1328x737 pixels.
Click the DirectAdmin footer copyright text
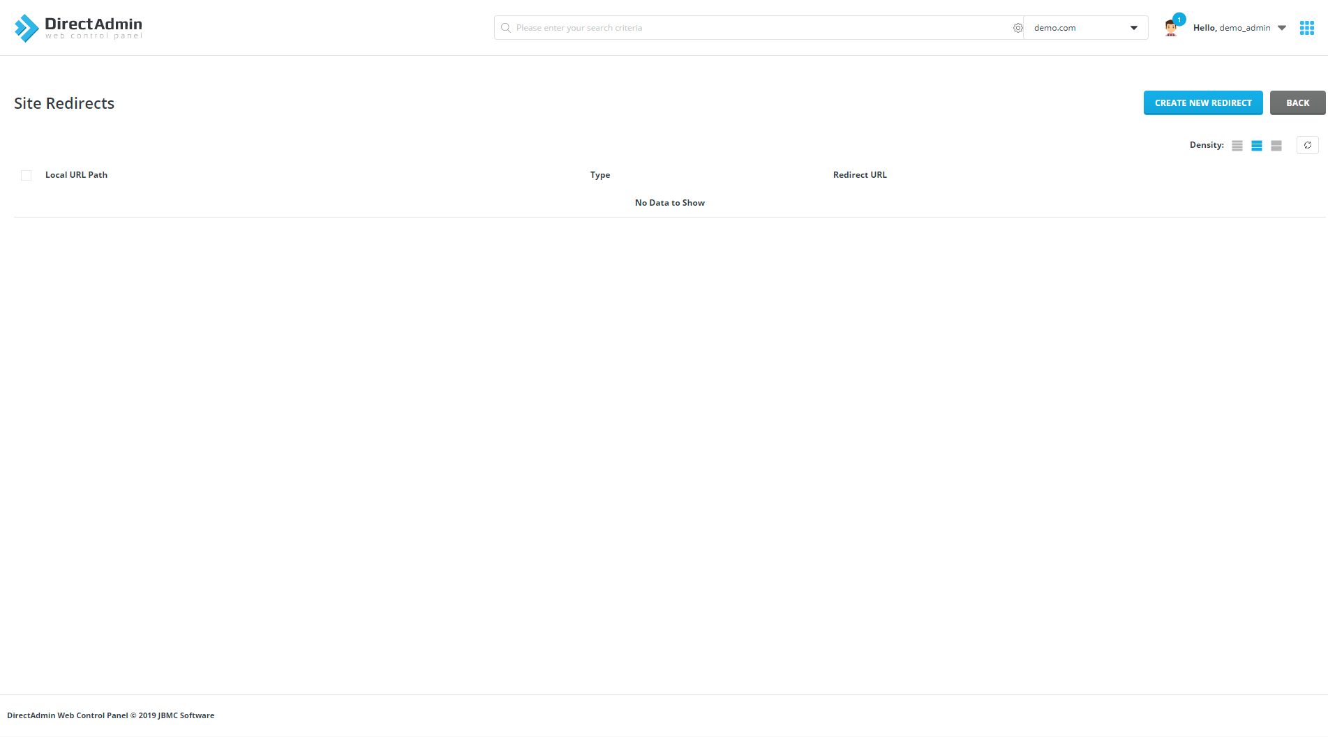click(x=111, y=715)
